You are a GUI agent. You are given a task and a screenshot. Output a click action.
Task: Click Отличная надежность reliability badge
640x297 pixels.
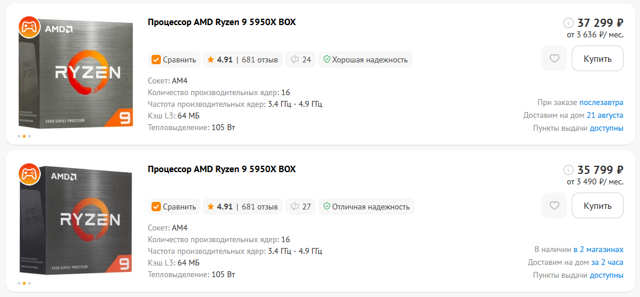[x=366, y=207]
